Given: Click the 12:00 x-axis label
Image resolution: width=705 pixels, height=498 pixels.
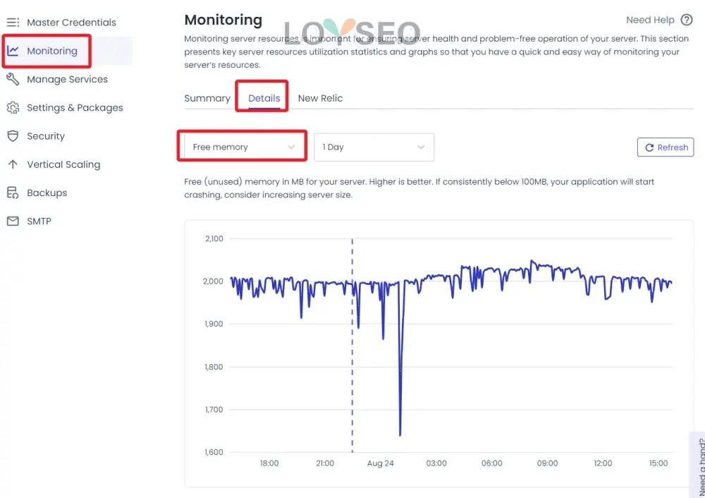Looking at the screenshot, I should pos(603,463).
